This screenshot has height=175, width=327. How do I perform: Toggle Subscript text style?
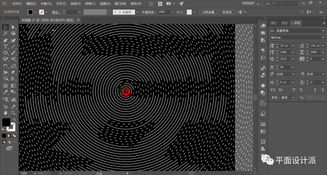coord(301,90)
